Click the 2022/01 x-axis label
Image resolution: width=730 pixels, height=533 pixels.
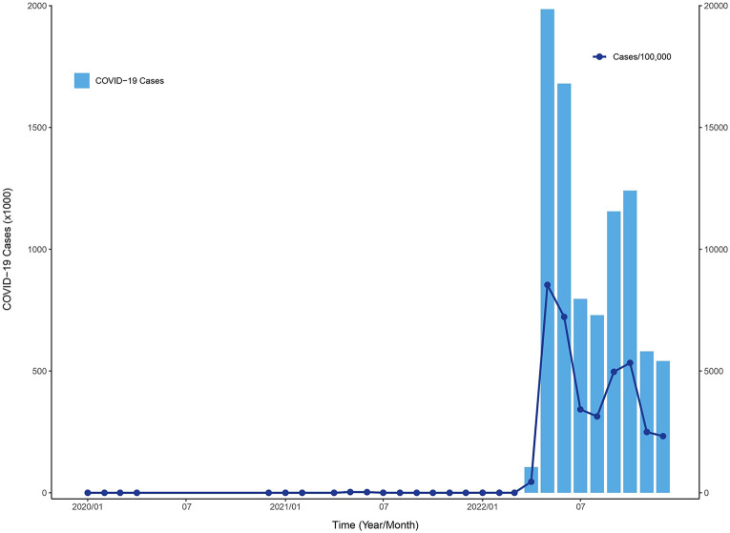(x=483, y=506)
